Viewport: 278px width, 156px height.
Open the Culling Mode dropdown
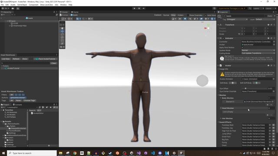[x=258, y=53]
